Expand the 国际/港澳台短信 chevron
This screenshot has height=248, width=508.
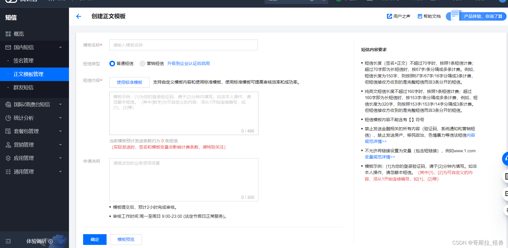click(x=60, y=105)
